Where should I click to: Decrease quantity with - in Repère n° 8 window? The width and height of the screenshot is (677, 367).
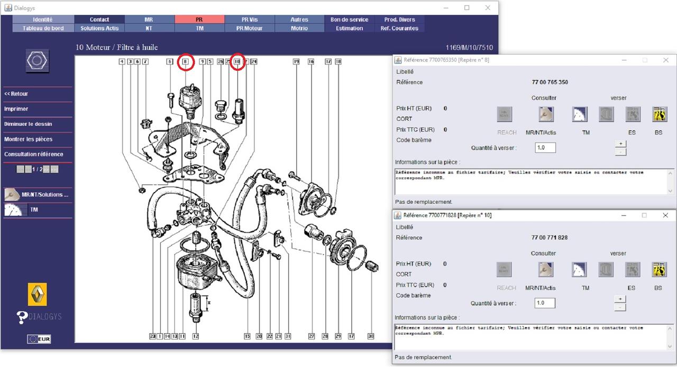tap(621, 152)
